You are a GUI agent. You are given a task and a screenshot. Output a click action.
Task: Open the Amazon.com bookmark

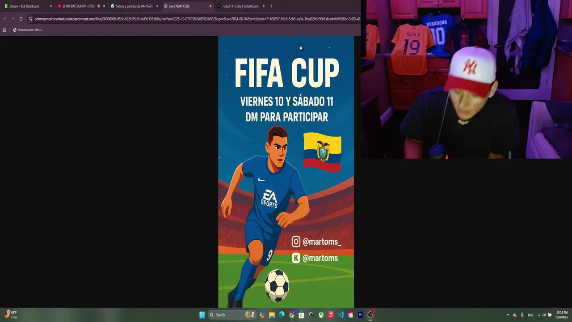click(x=28, y=30)
